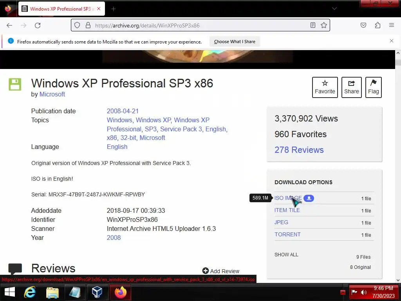Open the Windows Start button
401x301 pixels.
(x=10, y=292)
